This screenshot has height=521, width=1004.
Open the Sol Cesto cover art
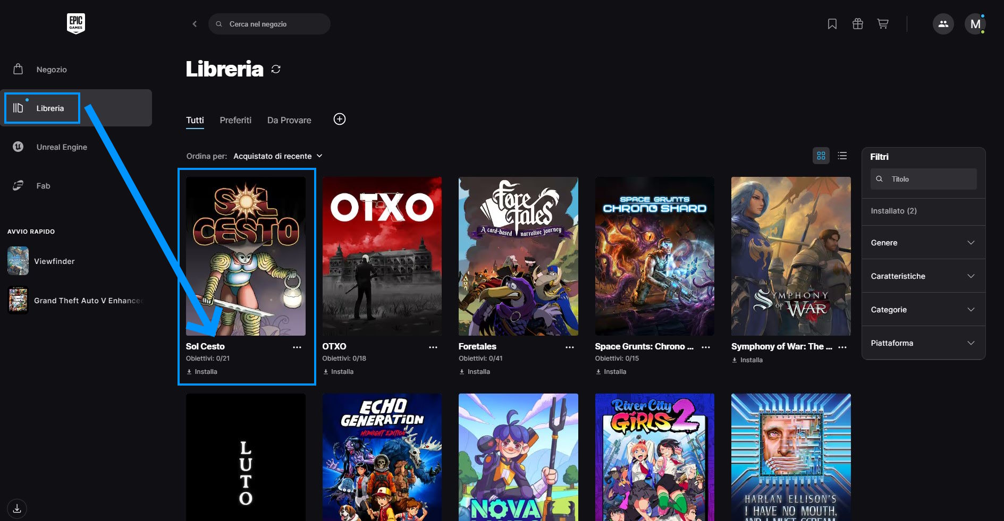pos(246,256)
